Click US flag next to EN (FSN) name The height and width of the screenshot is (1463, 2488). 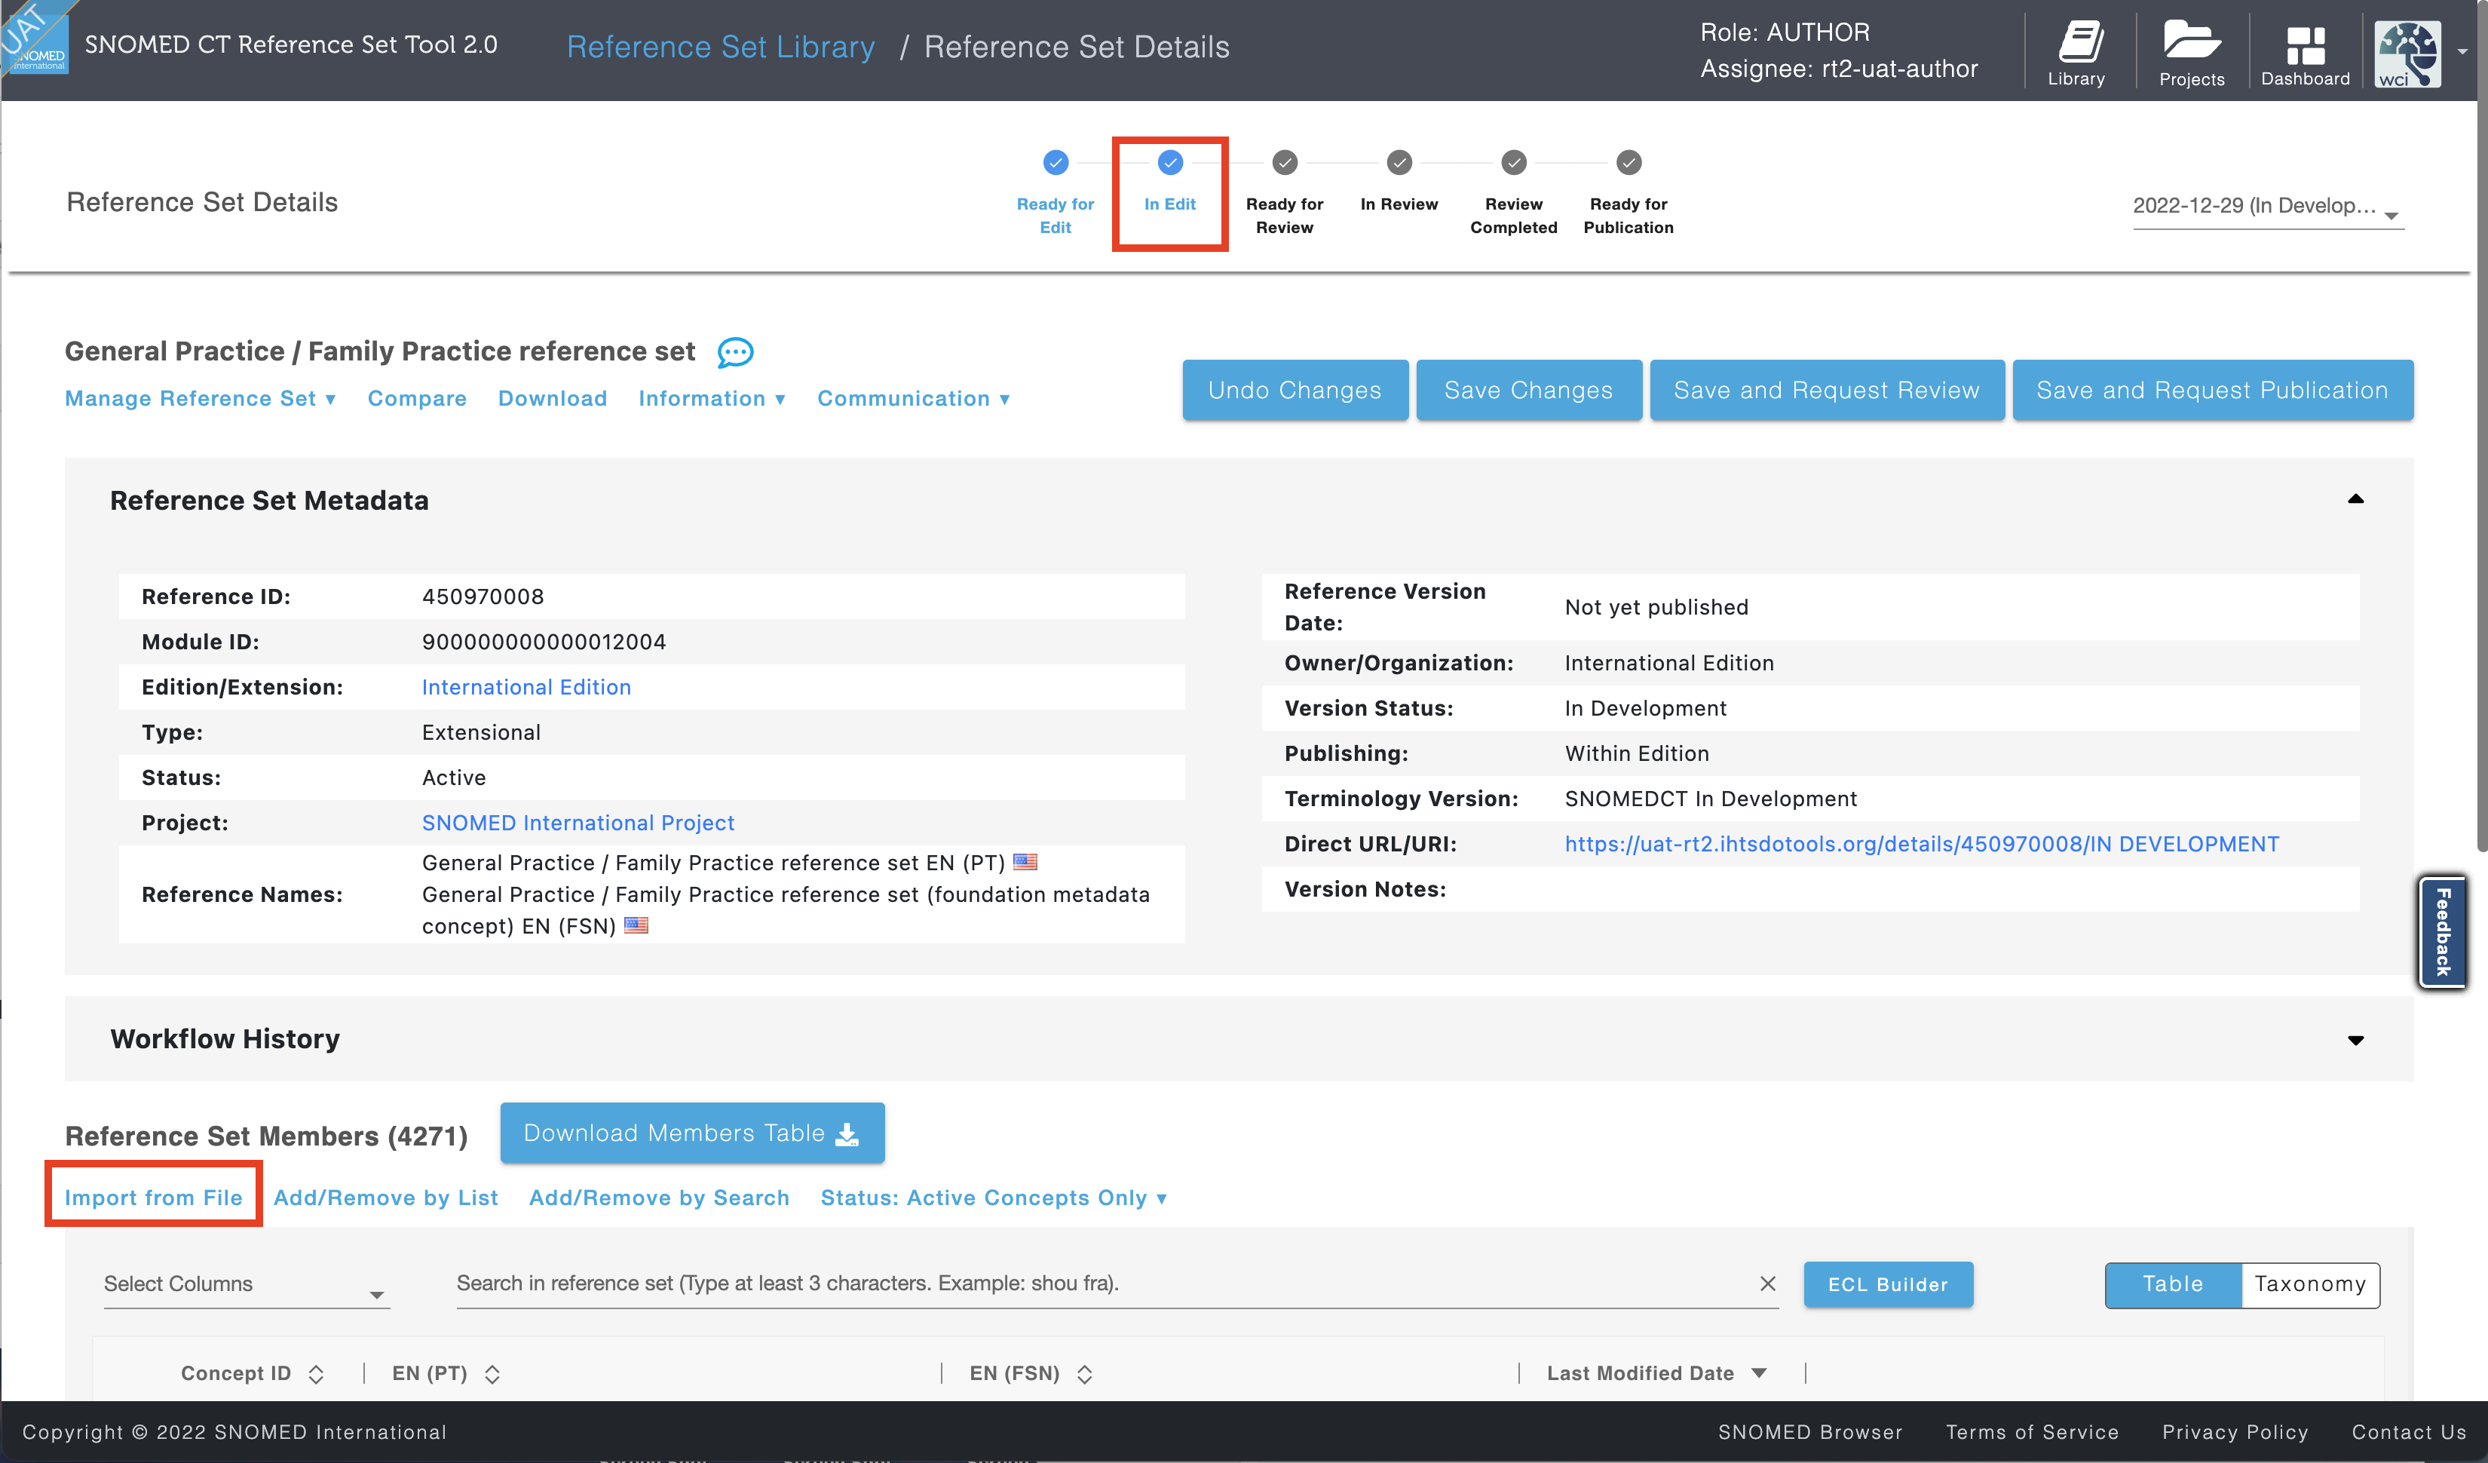636,925
